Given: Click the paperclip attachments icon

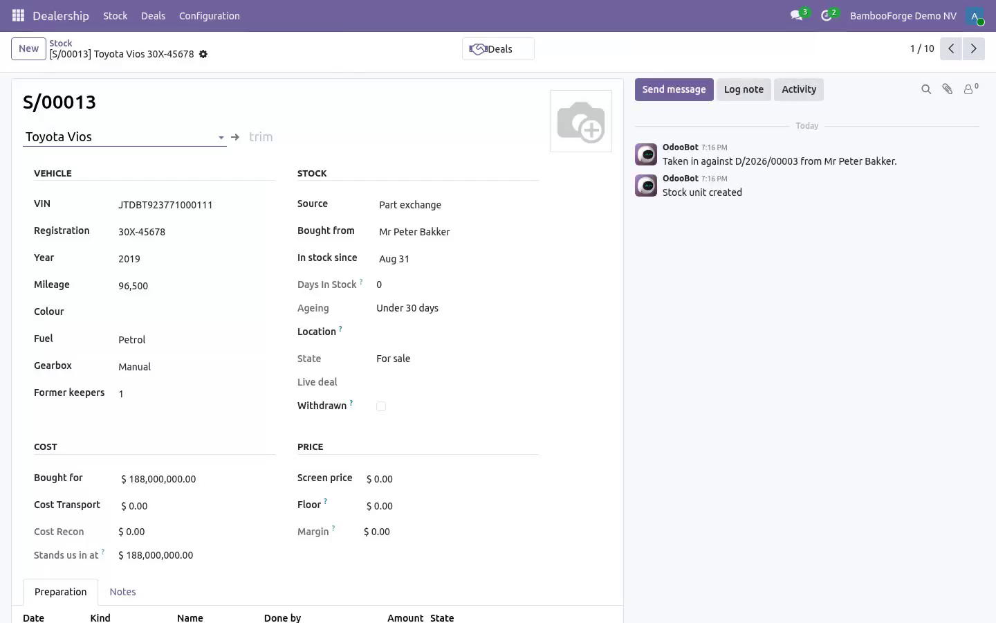Looking at the screenshot, I should point(948,89).
